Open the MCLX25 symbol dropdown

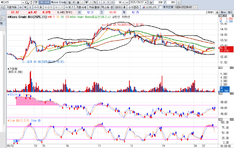[x=23, y=2]
